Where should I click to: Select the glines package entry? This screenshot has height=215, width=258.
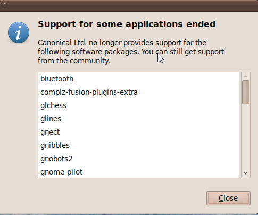[138, 119]
